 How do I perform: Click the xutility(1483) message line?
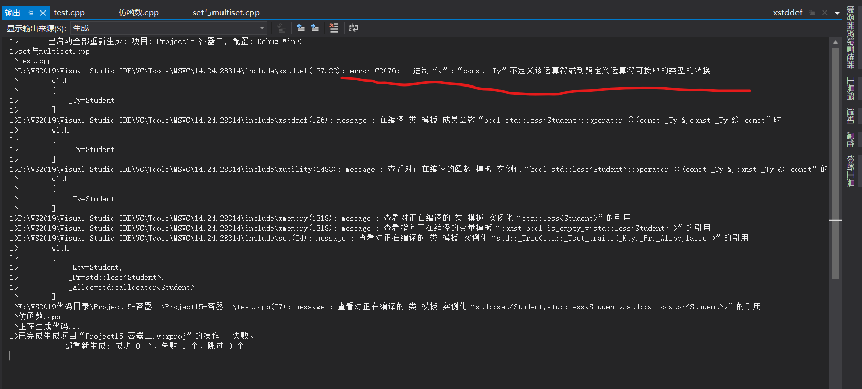click(419, 169)
